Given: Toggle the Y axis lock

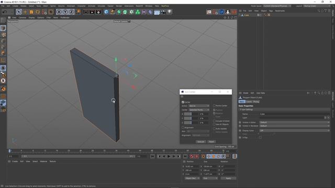Looking at the screenshot, I should 65,12.
